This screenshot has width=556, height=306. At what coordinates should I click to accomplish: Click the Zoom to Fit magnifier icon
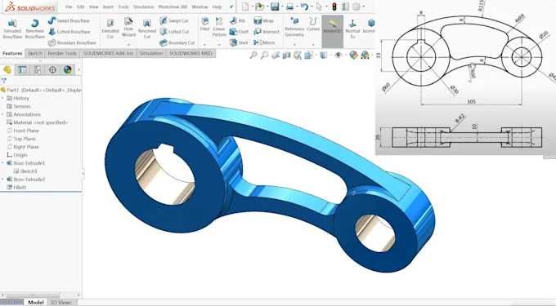coord(253,55)
